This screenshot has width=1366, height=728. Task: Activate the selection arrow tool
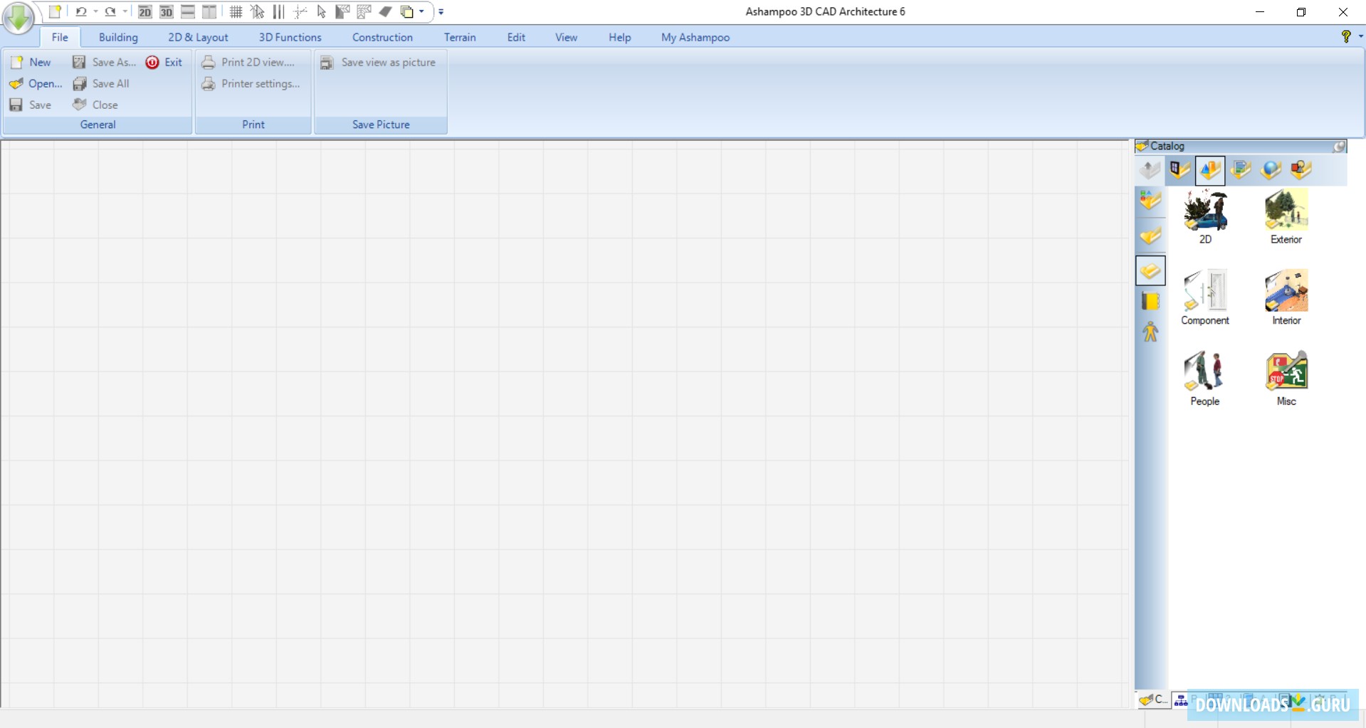coord(321,11)
